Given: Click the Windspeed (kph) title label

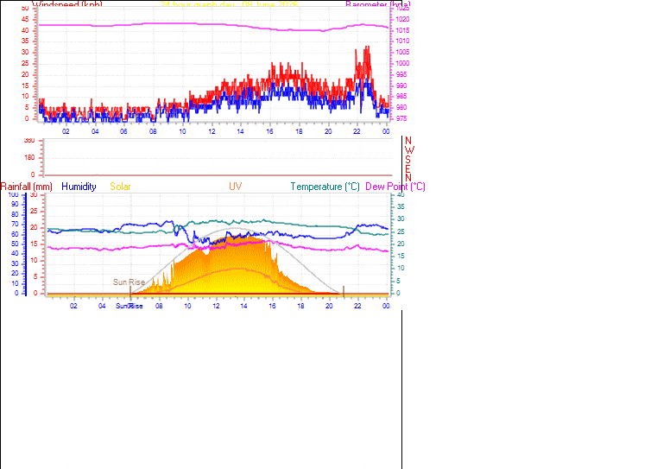Looking at the screenshot, I should (67, 4).
